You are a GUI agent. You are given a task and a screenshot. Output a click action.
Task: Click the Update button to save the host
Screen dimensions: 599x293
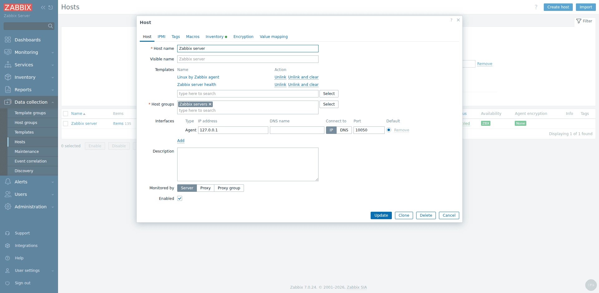381,215
